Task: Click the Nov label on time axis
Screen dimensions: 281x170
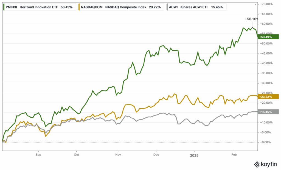Action: pyautogui.click(x=118, y=155)
